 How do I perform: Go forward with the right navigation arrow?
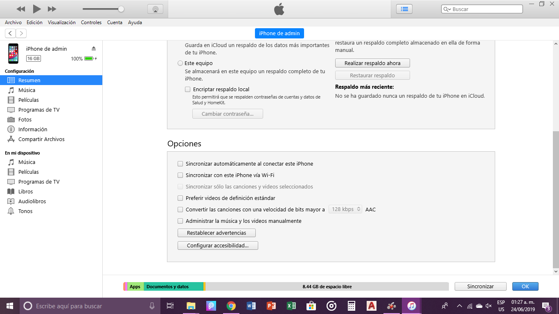point(21,34)
